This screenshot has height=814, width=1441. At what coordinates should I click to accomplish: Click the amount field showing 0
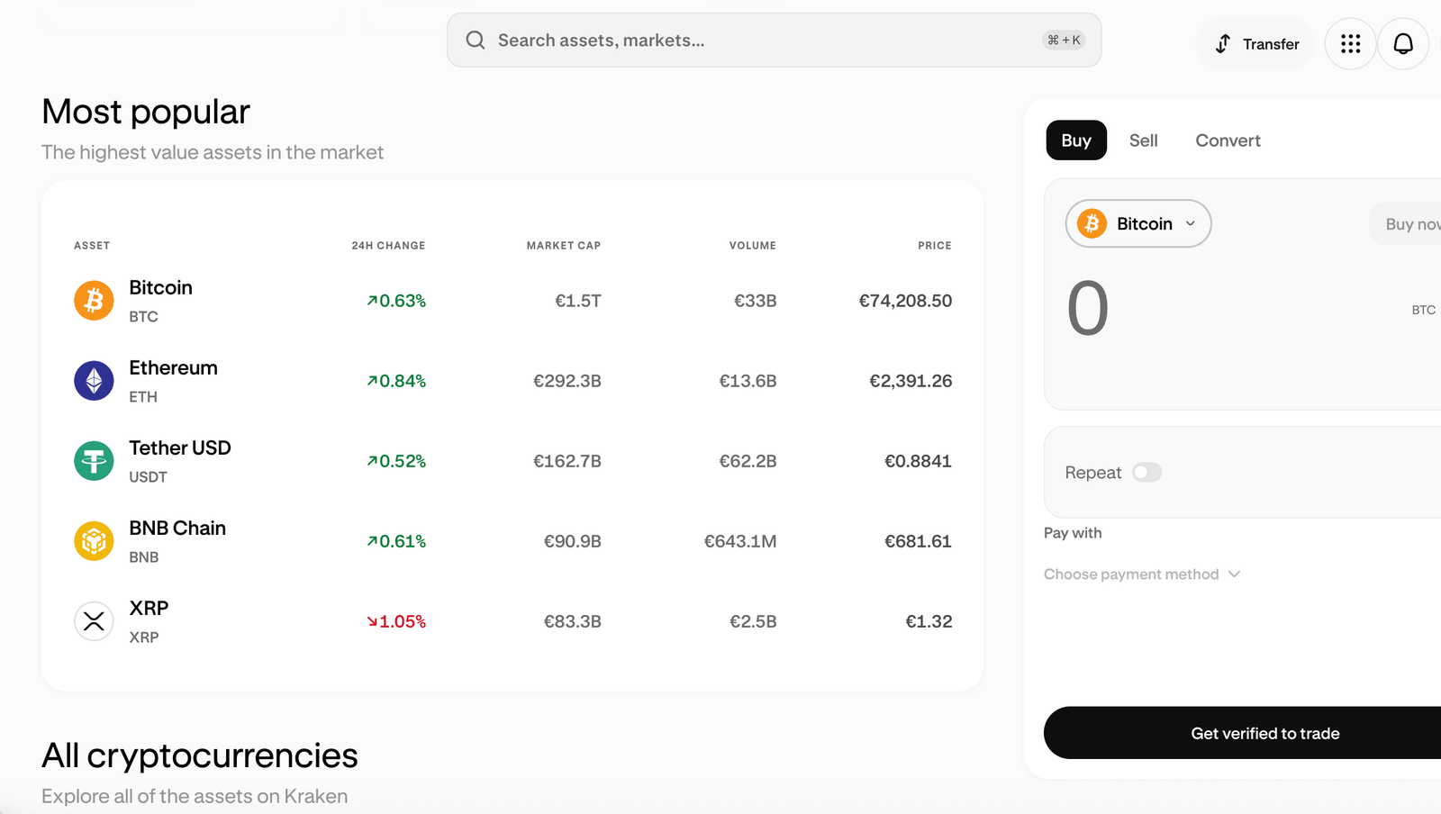pyautogui.click(x=1088, y=309)
